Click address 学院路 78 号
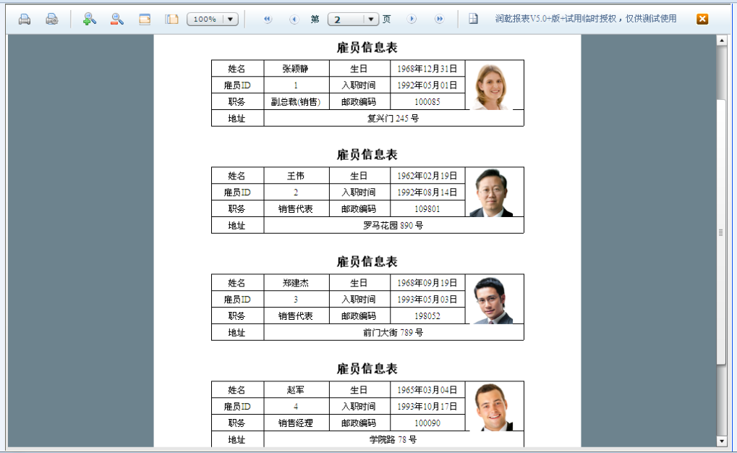This screenshot has width=737, height=453. 393,439
